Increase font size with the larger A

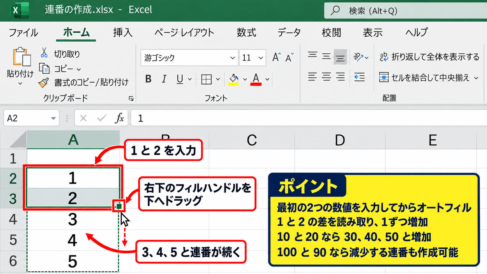[x=276, y=57]
